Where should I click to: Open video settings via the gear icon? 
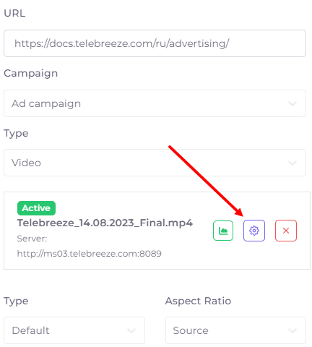tap(254, 231)
